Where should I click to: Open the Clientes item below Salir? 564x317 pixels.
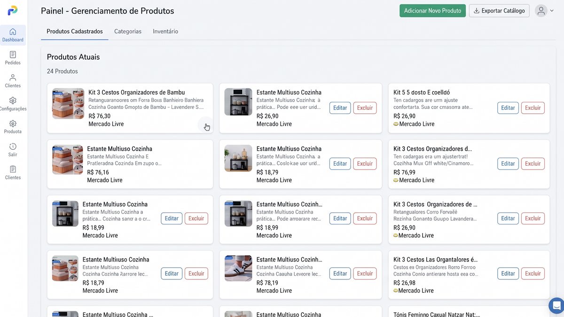(x=13, y=173)
